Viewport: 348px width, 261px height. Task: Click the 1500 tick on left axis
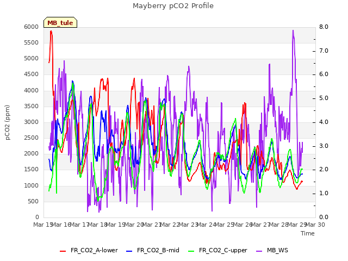(x=32, y=169)
